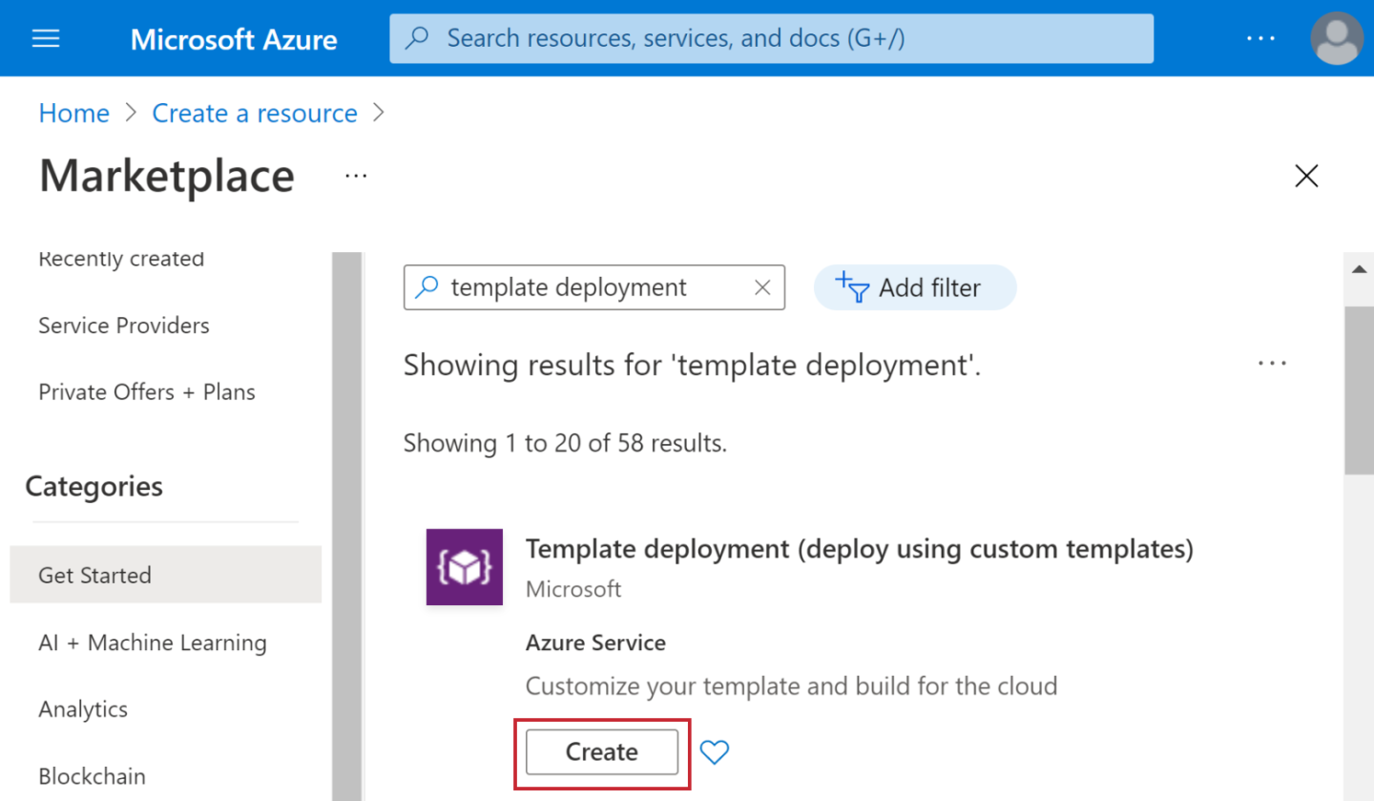This screenshot has height=801, width=1374.
Task: Navigate to Home via breadcrumb
Action: click(73, 113)
